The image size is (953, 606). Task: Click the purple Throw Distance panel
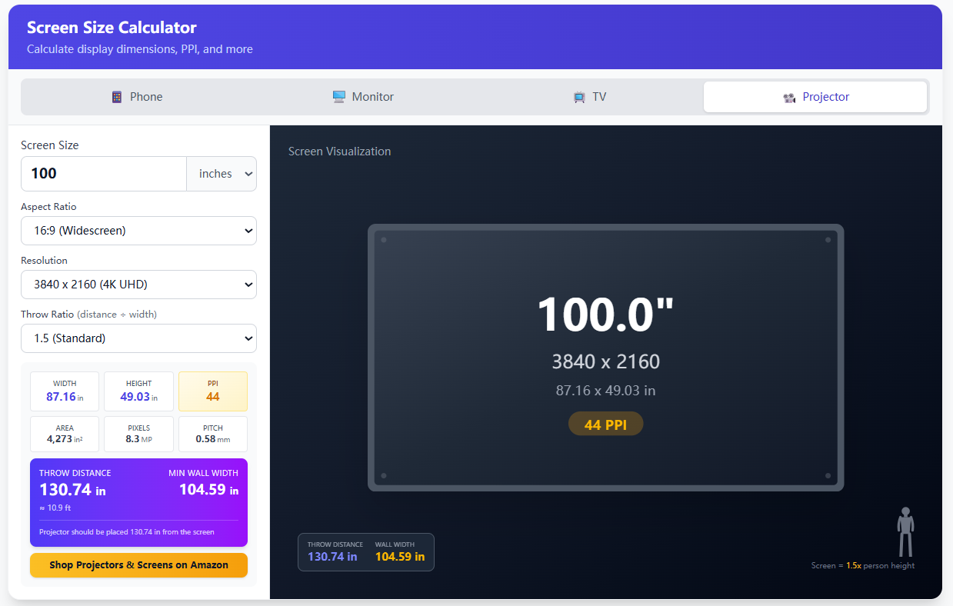[x=138, y=502]
